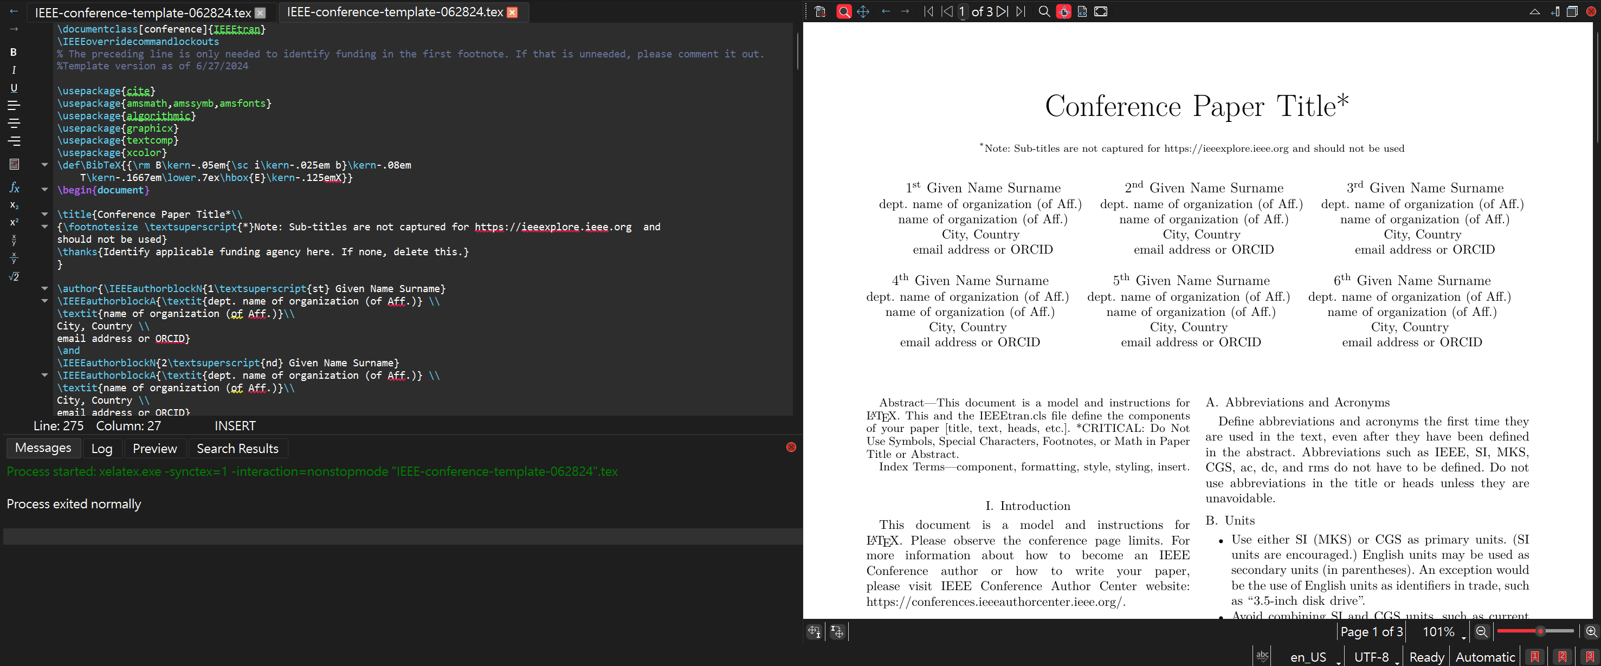Insert superscript x²
1601x666 pixels.
point(14,222)
